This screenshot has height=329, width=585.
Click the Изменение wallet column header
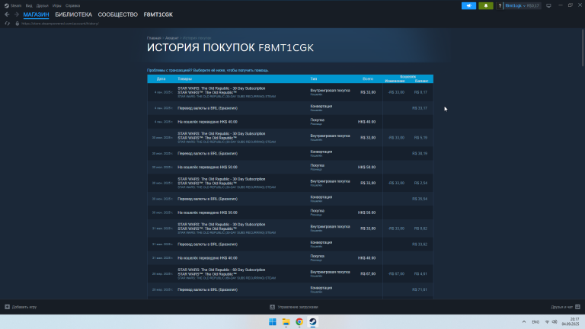click(395, 81)
